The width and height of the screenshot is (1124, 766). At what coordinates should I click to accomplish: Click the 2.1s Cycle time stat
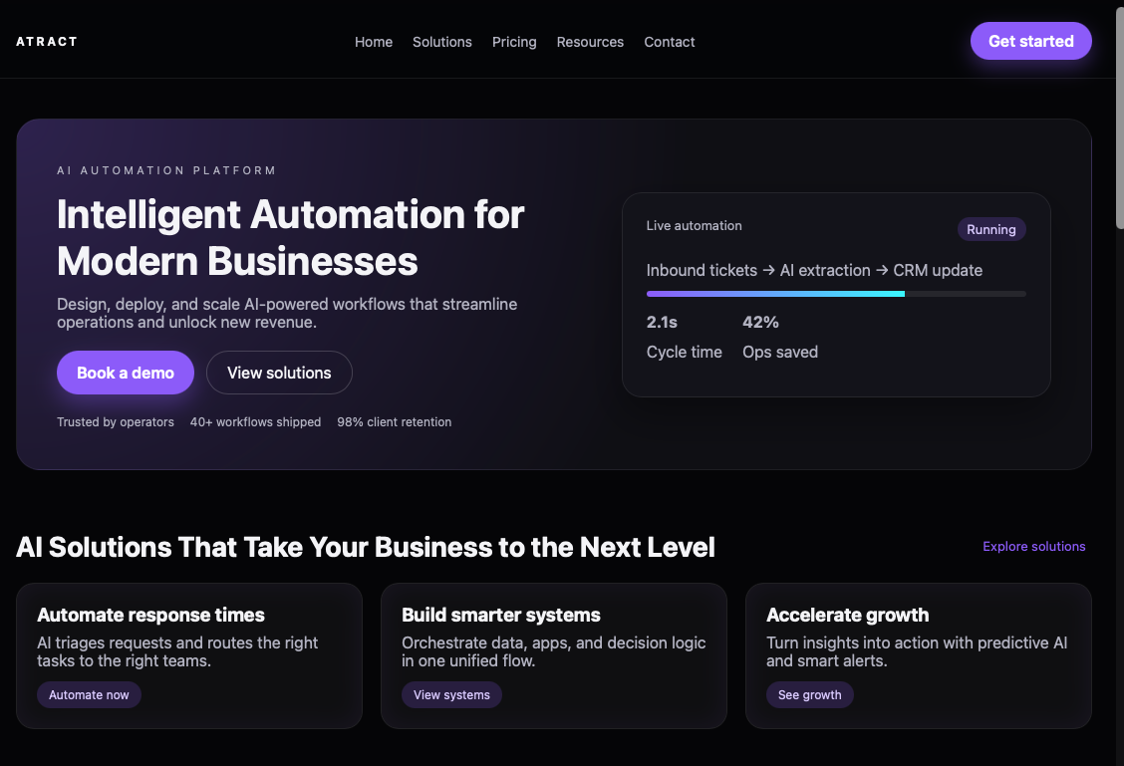point(684,336)
